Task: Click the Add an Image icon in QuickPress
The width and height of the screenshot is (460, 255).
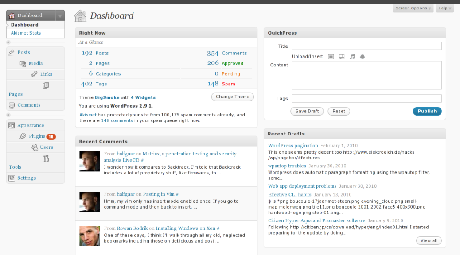Action: point(331,57)
